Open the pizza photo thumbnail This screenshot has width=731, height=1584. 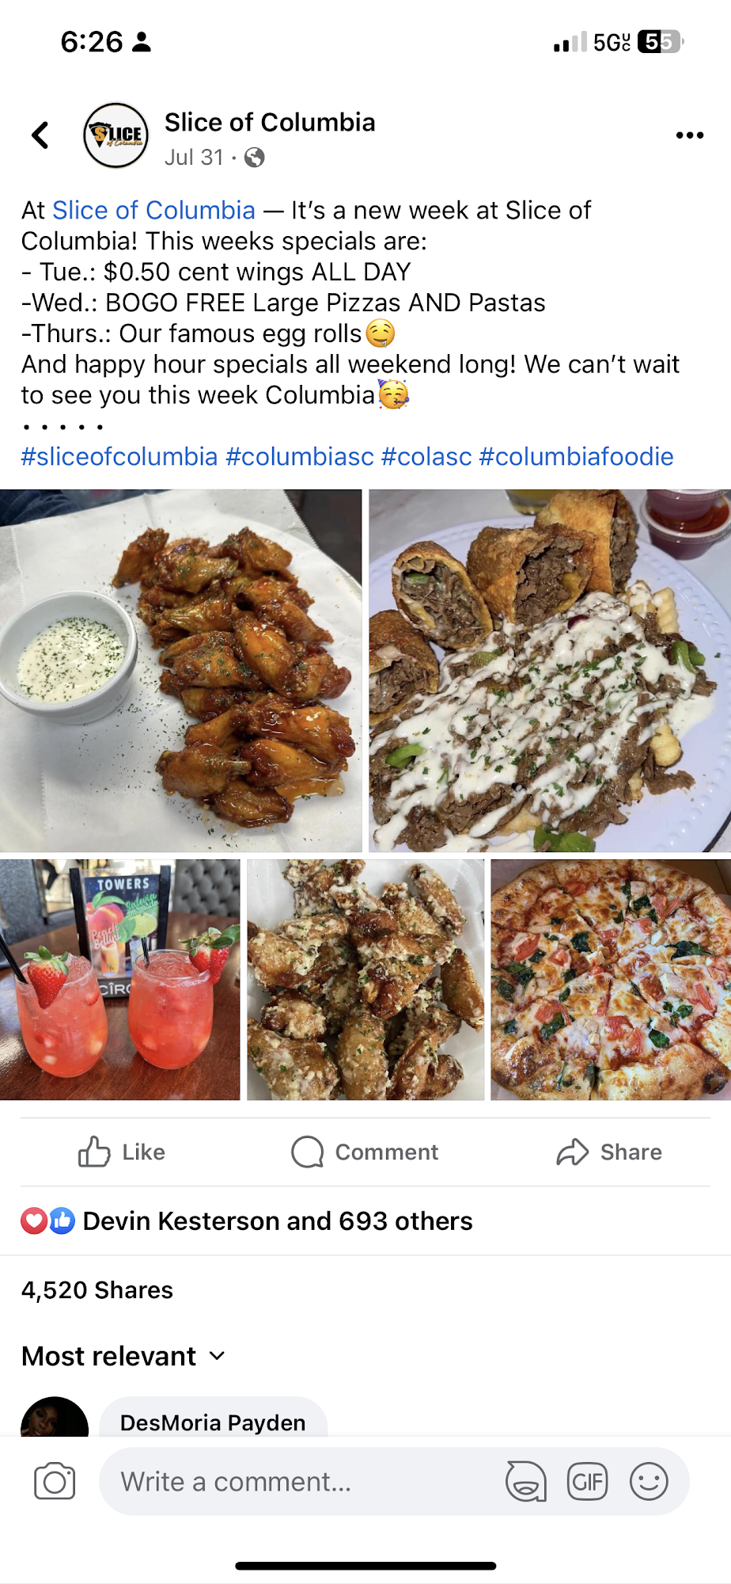[611, 980]
